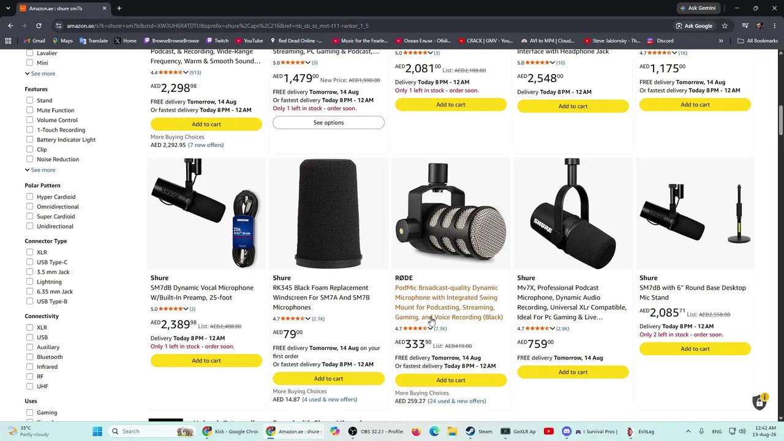Open the GoXLR App from the taskbar
This screenshot has height=441, width=784.
(x=519, y=431)
